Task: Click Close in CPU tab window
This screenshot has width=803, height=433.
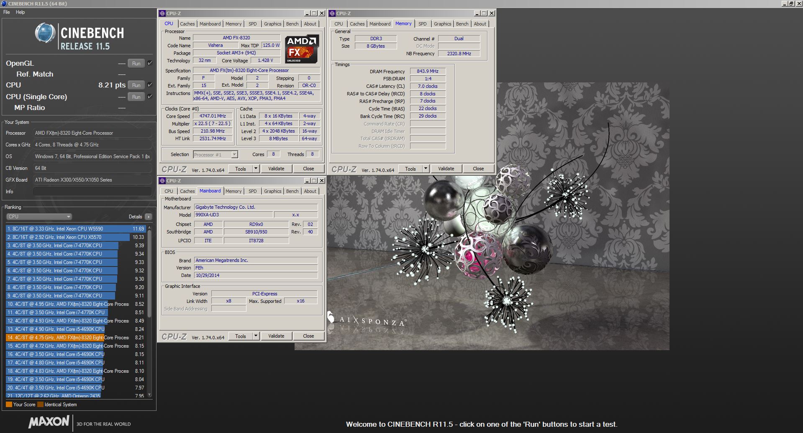Action: coord(308,169)
